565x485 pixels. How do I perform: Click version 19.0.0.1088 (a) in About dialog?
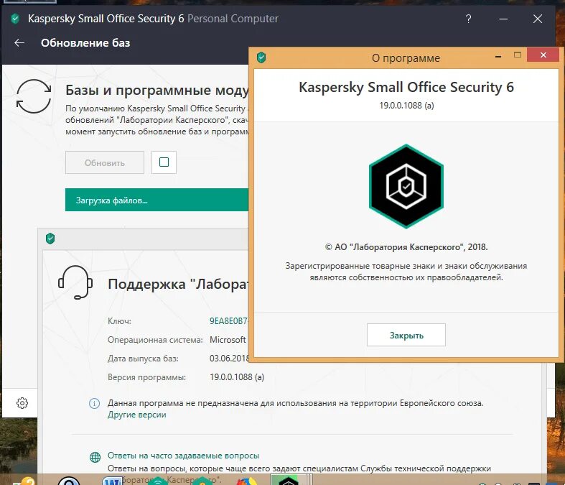406,106
